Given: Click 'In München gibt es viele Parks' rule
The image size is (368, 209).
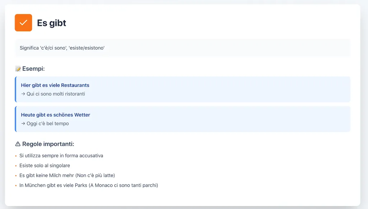Looking at the screenshot, I should pyautogui.click(x=89, y=185).
